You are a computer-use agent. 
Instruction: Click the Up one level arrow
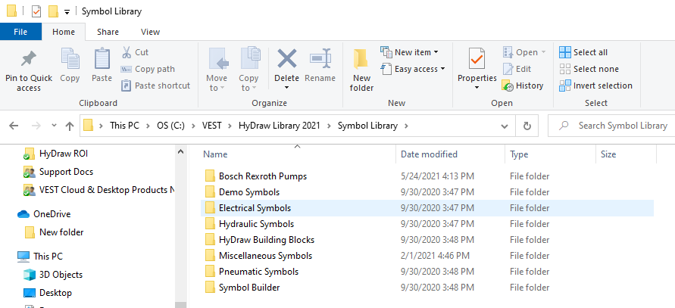pyautogui.click(x=69, y=126)
